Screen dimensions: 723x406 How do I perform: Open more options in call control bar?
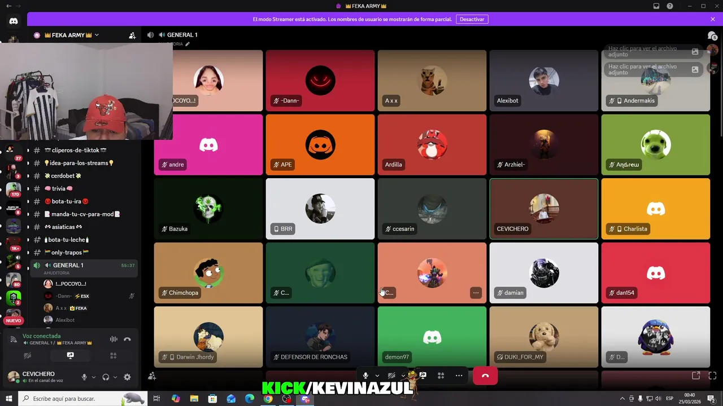(459, 376)
